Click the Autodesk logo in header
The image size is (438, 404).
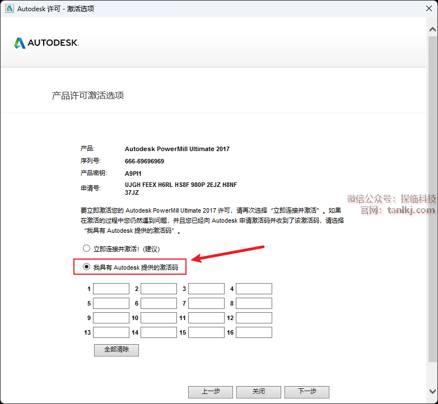46,43
